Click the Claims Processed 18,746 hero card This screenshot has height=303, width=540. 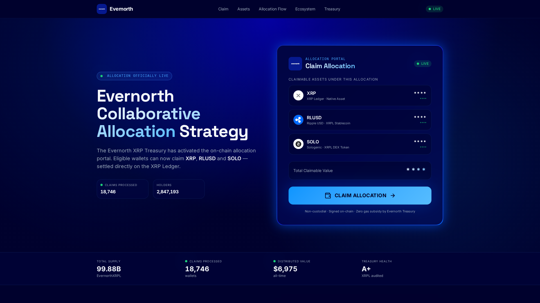pyautogui.click(x=123, y=189)
